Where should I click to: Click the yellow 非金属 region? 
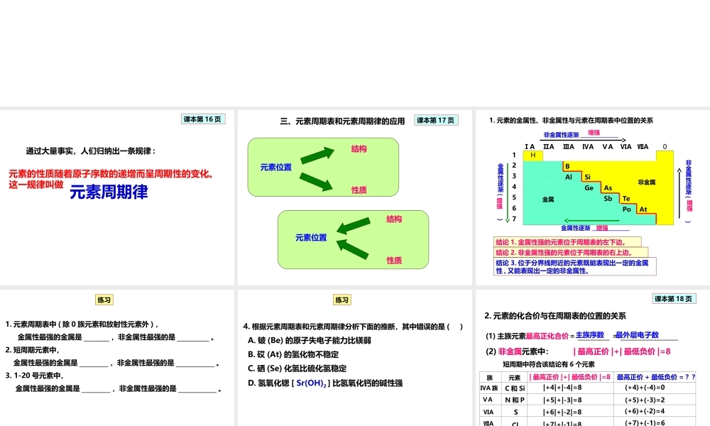(x=646, y=182)
